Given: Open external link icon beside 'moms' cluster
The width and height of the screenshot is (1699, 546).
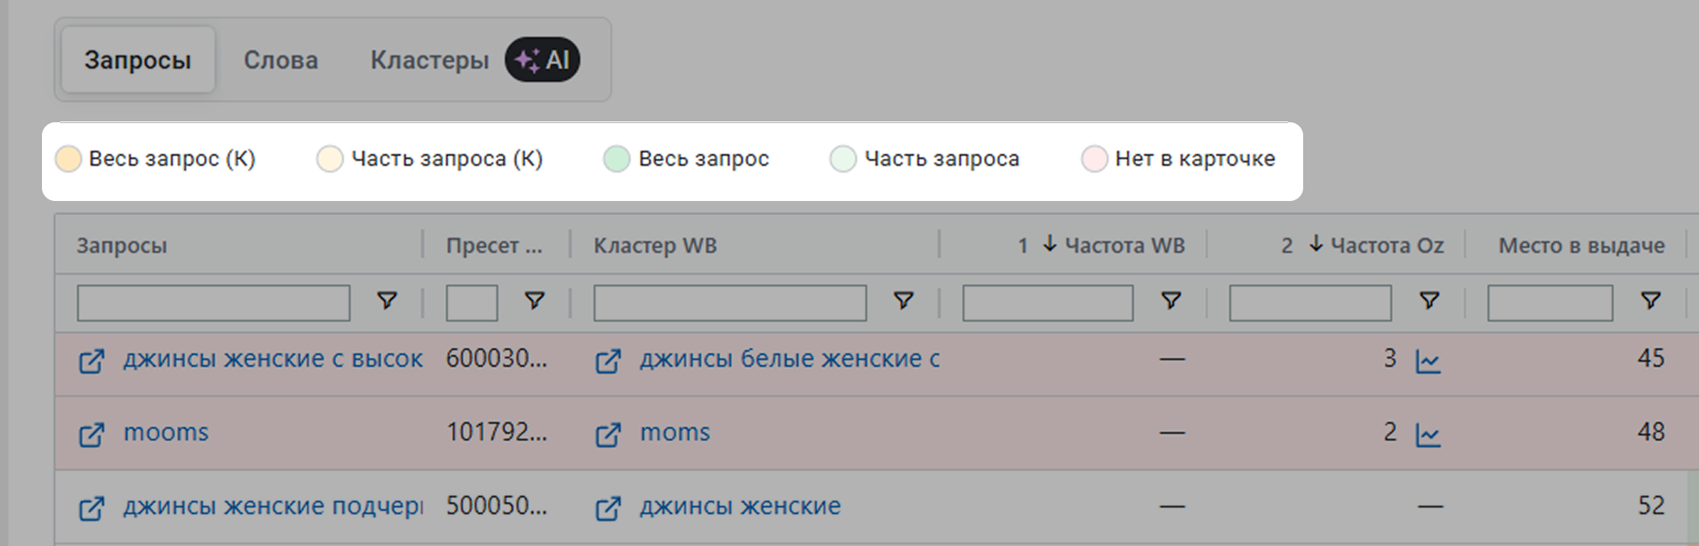Looking at the screenshot, I should pos(608,435).
